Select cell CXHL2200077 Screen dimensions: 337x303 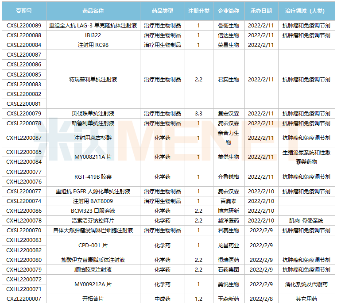point(24,172)
